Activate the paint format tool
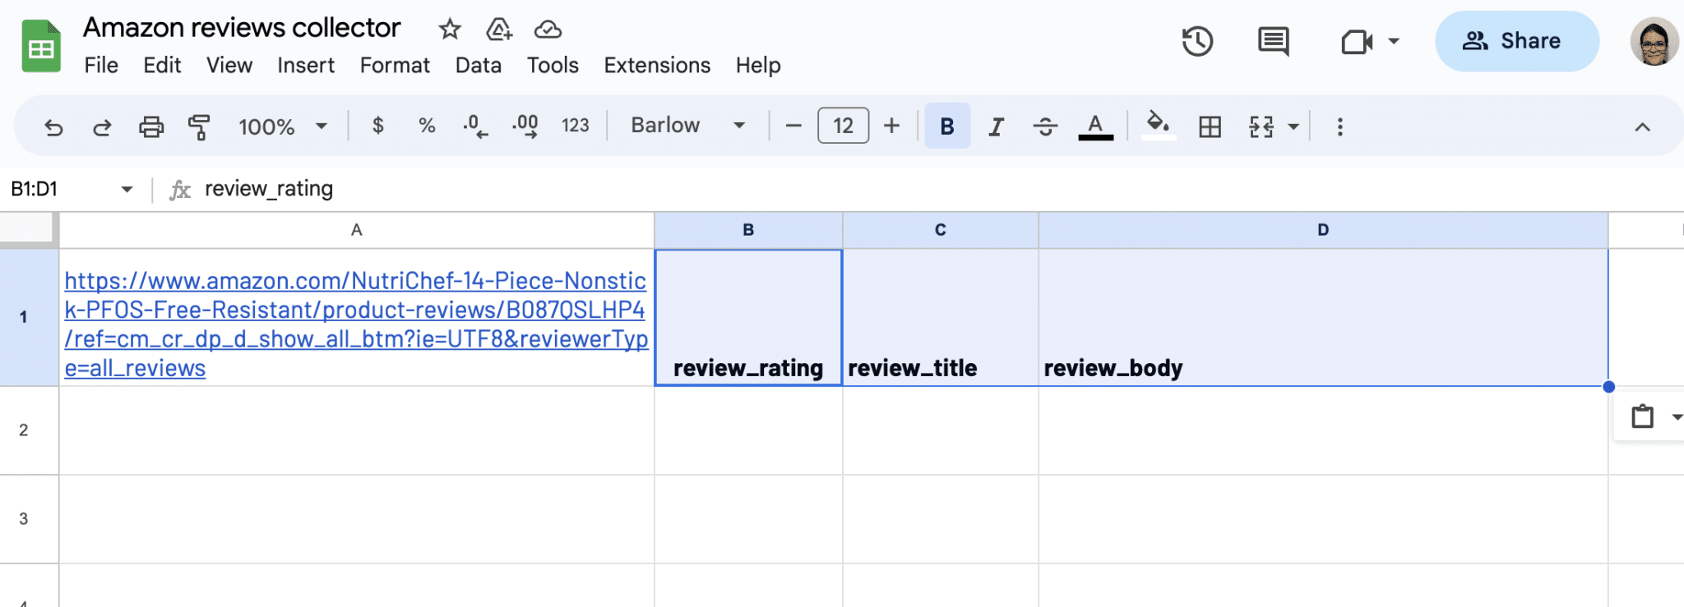The image size is (1684, 607). (x=199, y=126)
